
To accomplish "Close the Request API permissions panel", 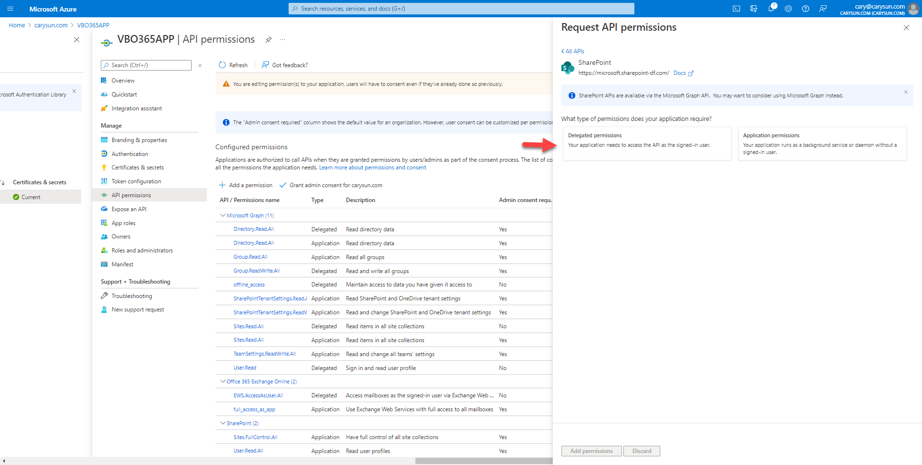I will (906, 28).
